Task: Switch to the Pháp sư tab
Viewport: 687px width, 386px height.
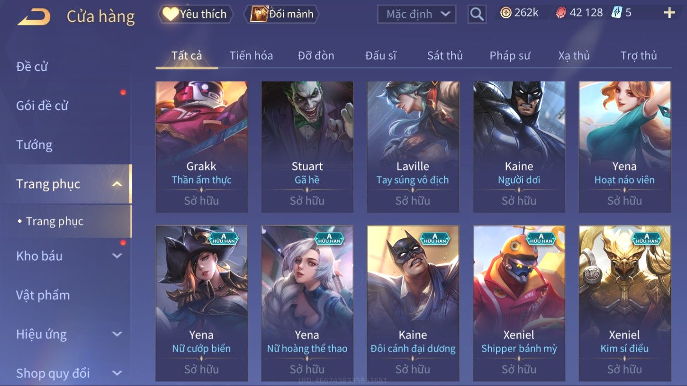Action: click(510, 56)
